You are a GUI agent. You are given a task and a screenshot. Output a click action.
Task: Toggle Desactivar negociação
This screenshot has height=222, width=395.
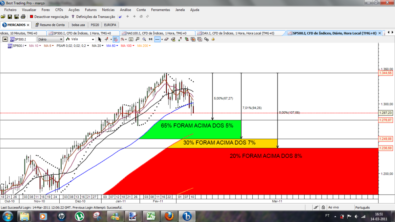(x=49, y=17)
